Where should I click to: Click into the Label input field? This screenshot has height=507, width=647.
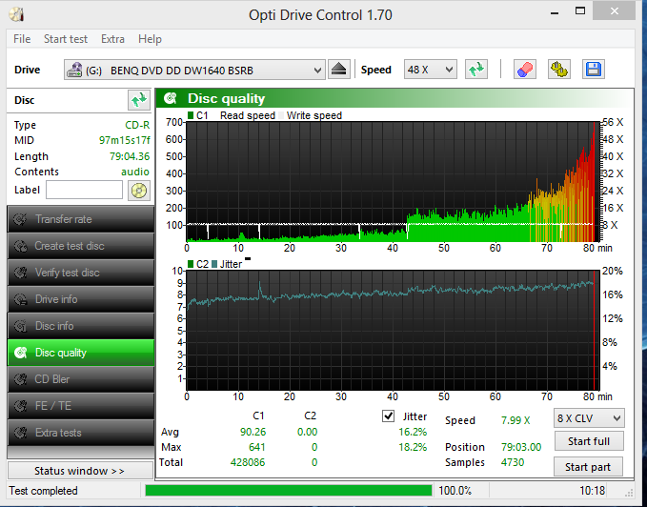84,190
